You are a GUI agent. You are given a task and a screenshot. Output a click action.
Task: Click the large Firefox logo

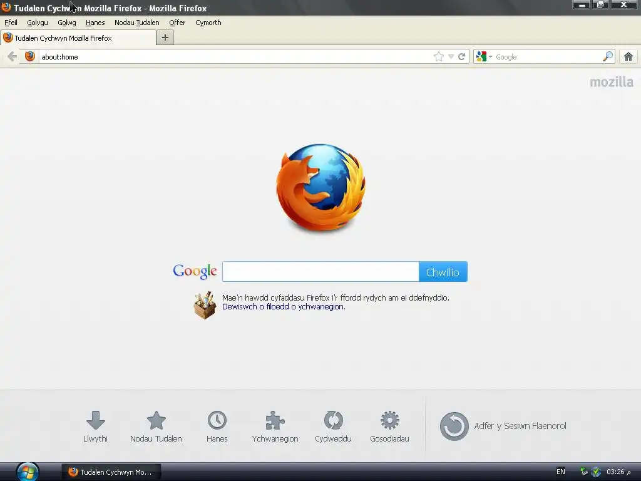(321, 187)
